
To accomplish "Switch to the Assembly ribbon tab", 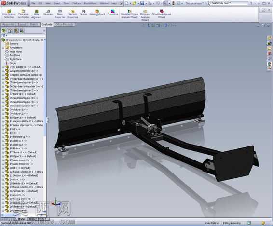I will click(x=8, y=25).
